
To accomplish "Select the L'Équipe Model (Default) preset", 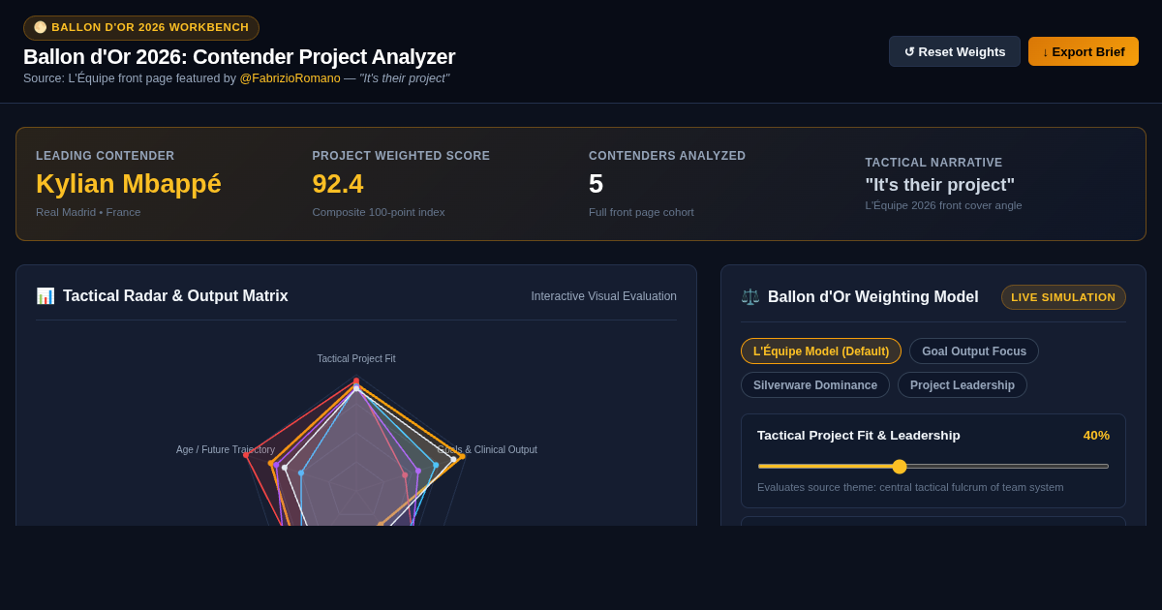I will click(821, 351).
